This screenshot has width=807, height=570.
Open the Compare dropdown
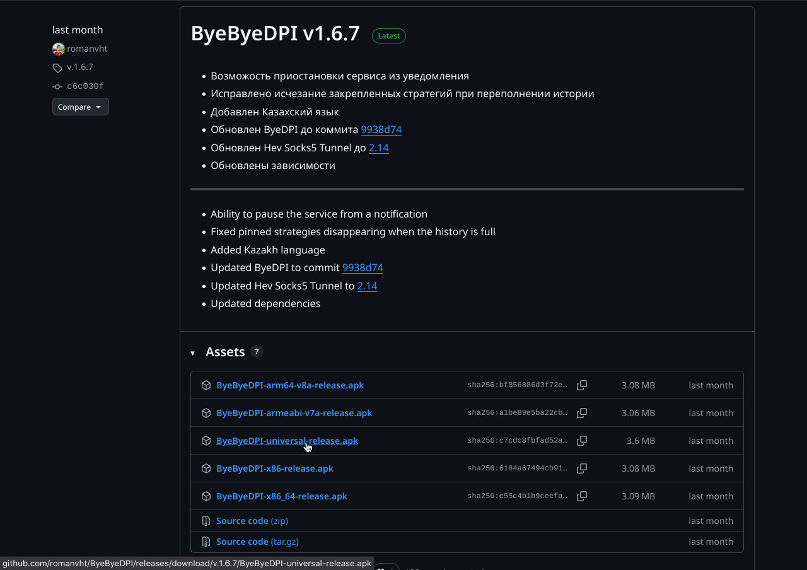[x=80, y=107]
